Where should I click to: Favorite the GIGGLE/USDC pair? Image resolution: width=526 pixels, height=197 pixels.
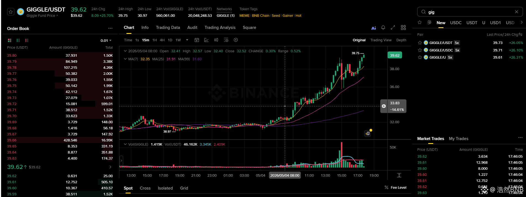click(x=420, y=50)
